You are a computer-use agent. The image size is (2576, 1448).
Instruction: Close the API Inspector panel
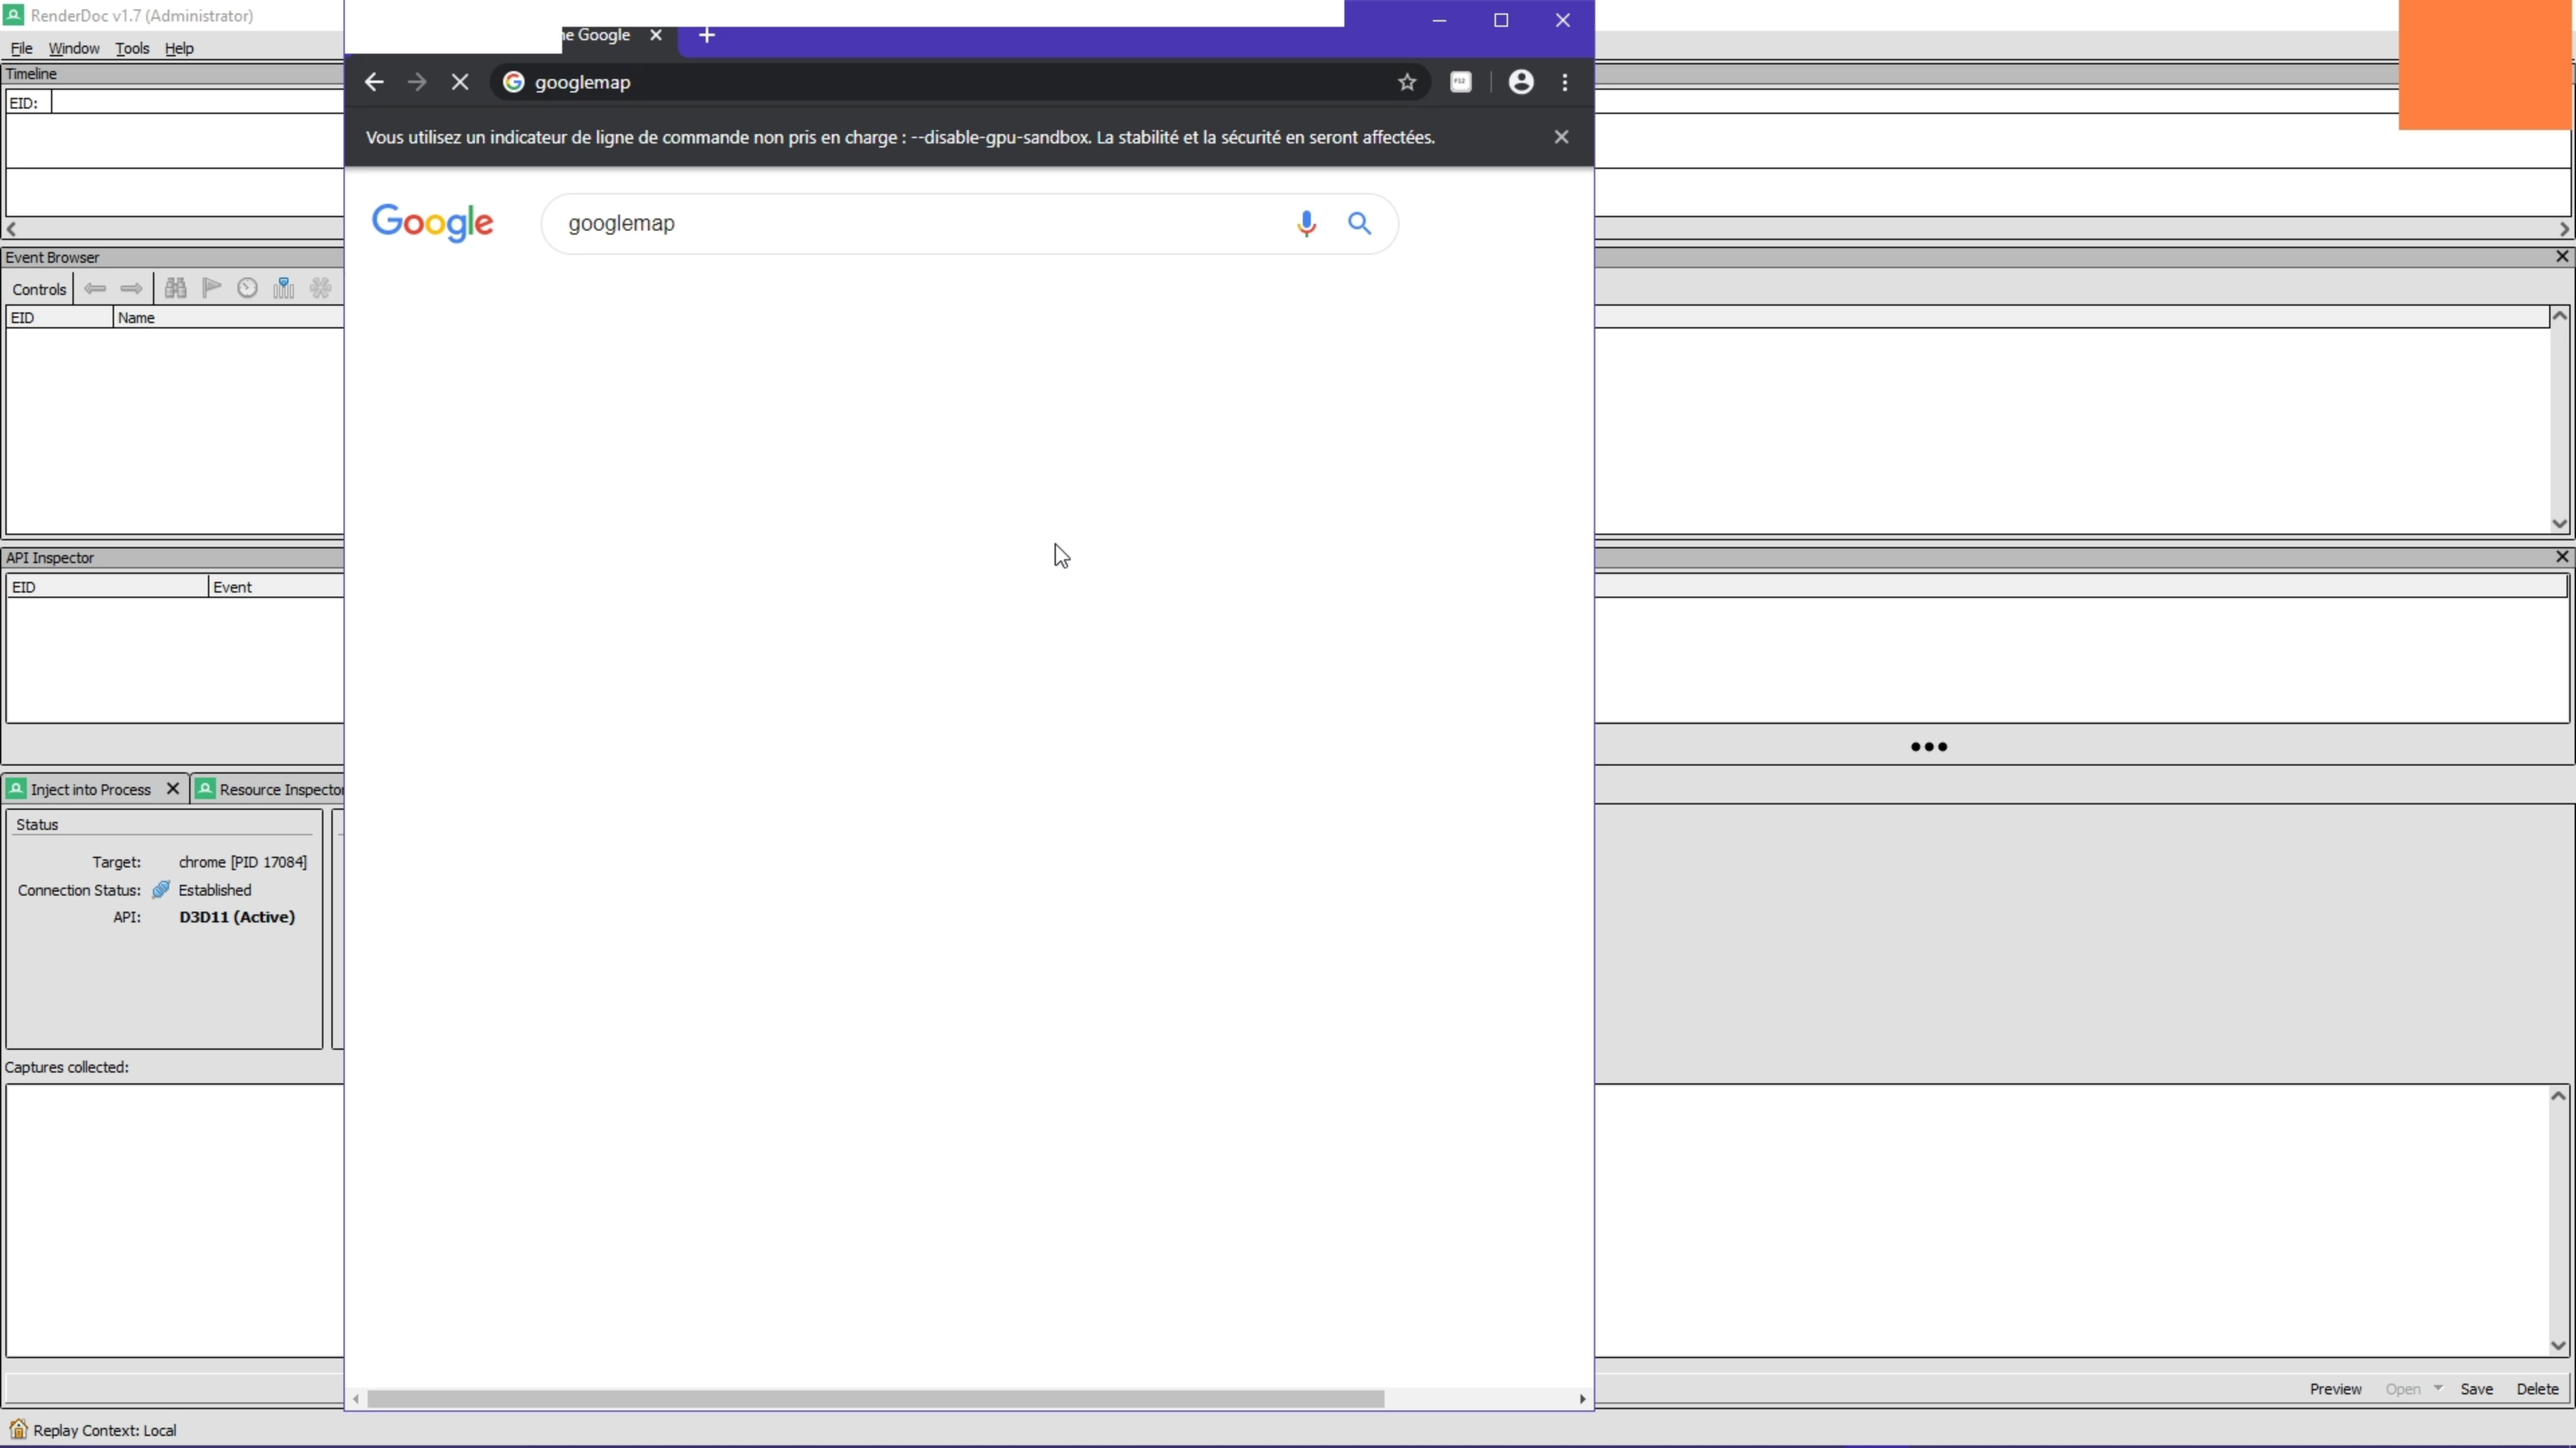2562,556
